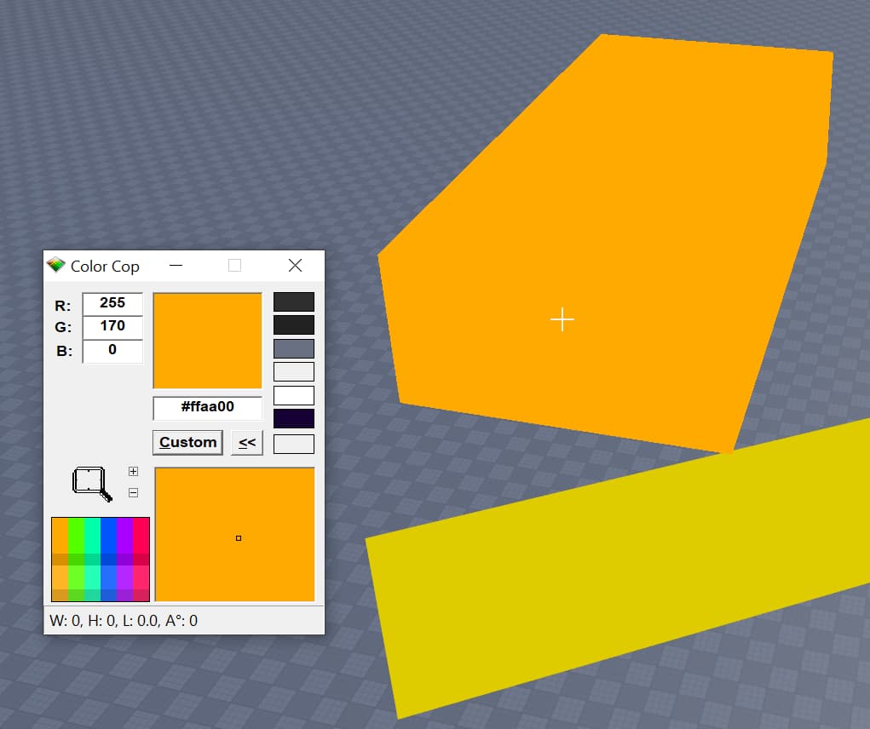Minimize the Color Cop window
This screenshot has width=870, height=729.
[x=176, y=266]
